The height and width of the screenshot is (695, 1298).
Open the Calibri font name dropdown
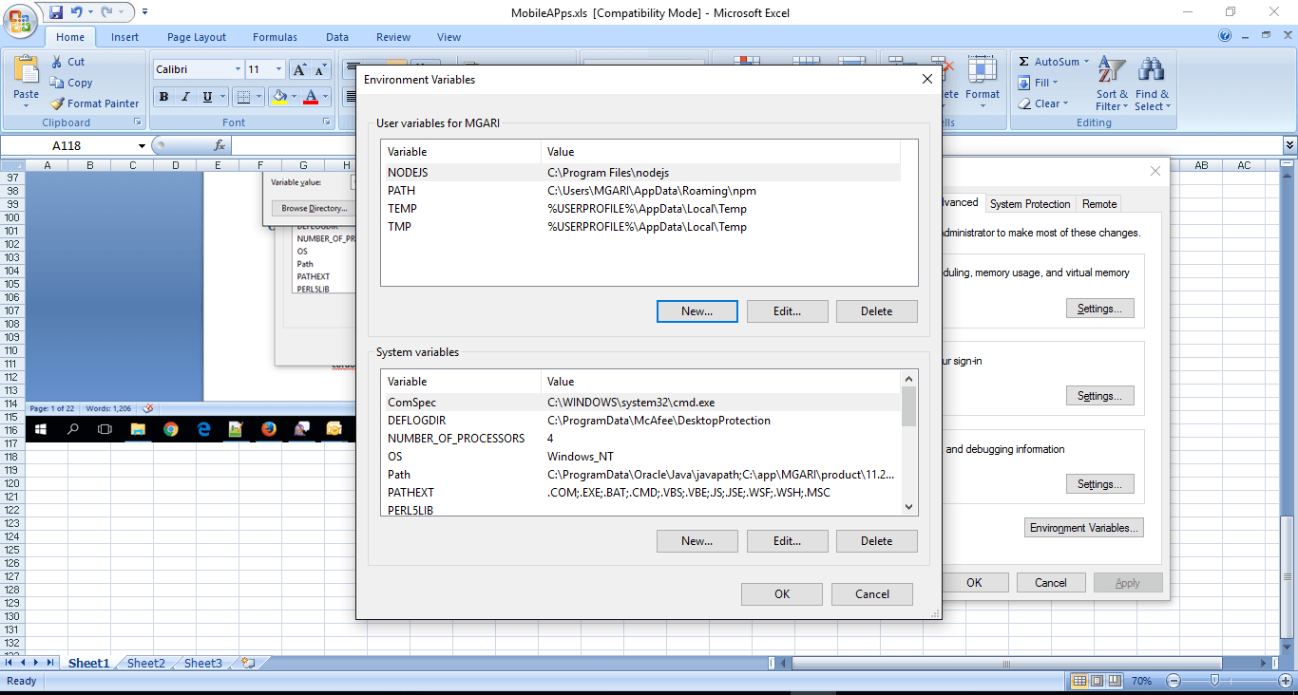click(238, 69)
